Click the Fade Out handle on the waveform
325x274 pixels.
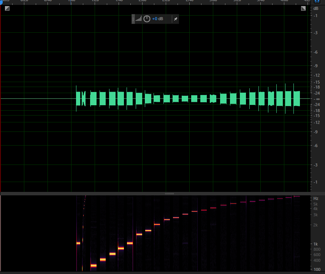tap(303, 8)
